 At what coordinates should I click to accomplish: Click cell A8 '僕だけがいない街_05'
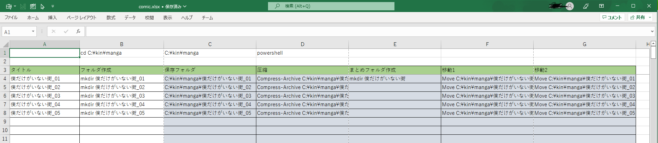pyautogui.click(x=45, y=113)
